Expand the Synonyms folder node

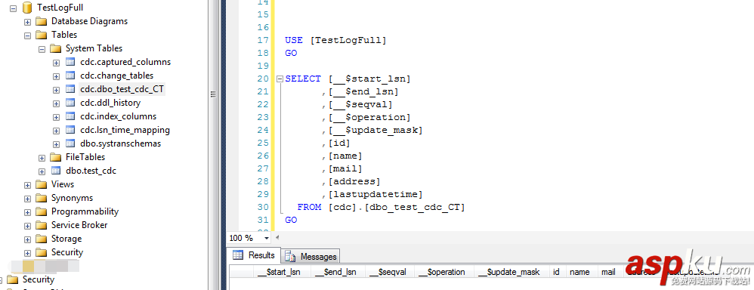click(x=27, y=198)
